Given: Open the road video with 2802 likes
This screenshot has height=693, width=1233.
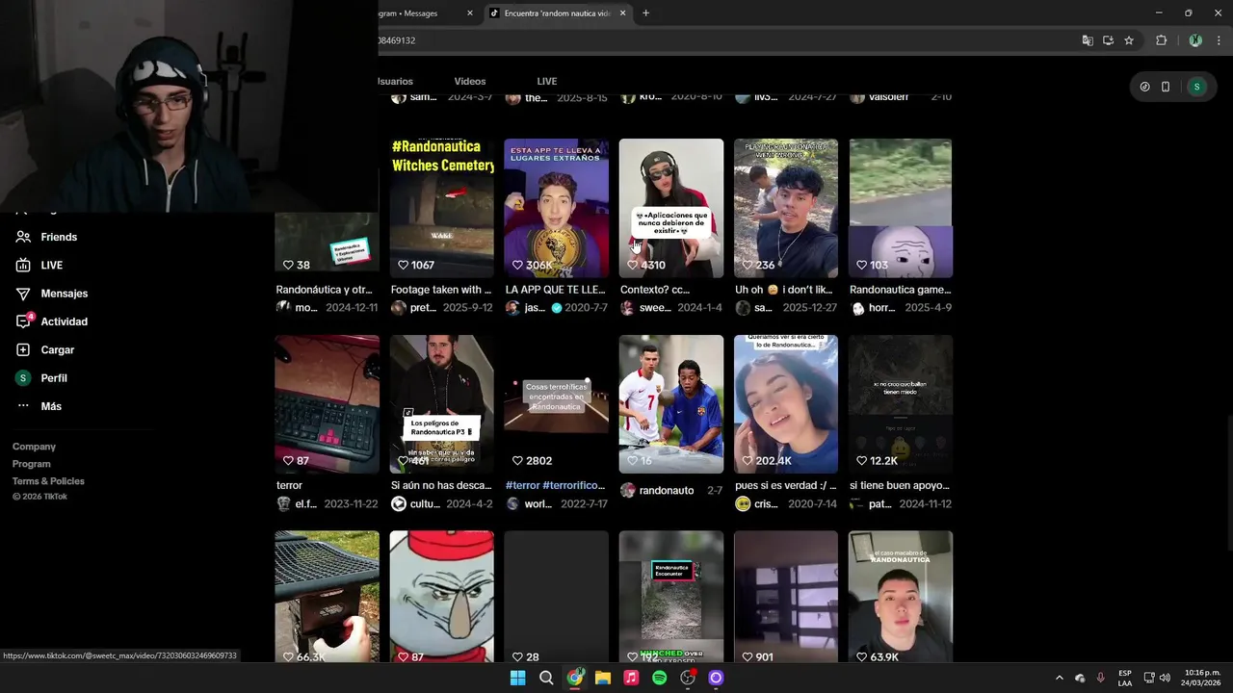Looking at the screenshot, I should point(557,404).
